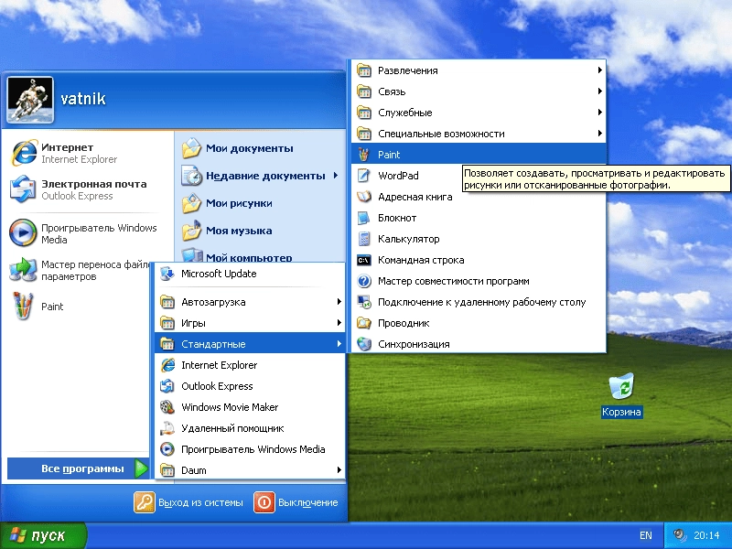Click the Корзина recycle bin desktop icon
This screenshot has height=549, width=732.
click(621, 385)
